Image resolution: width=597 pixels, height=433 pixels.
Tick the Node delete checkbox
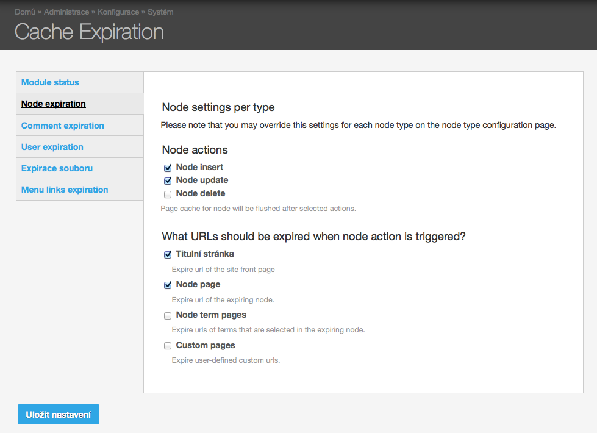tap(168, 194)
